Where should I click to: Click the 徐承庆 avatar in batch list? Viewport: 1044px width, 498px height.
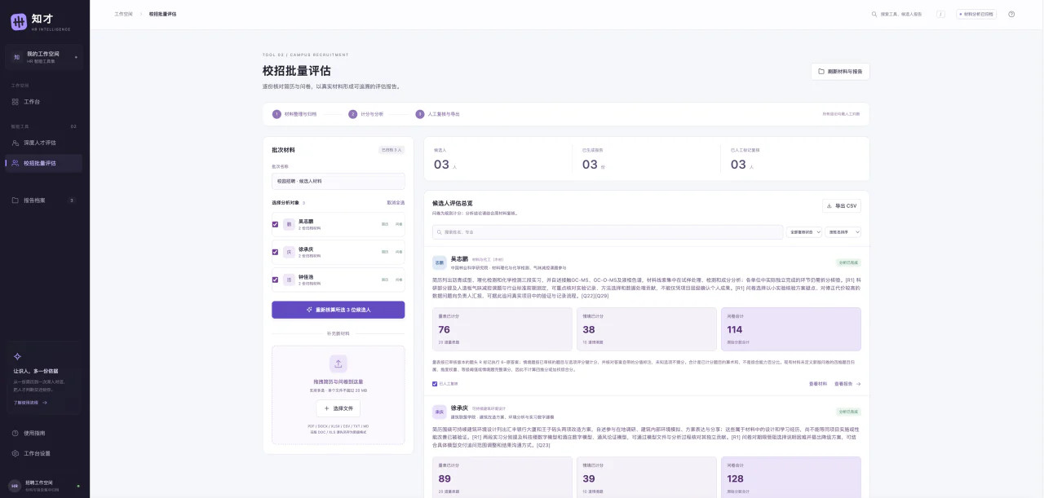(289, 252)
